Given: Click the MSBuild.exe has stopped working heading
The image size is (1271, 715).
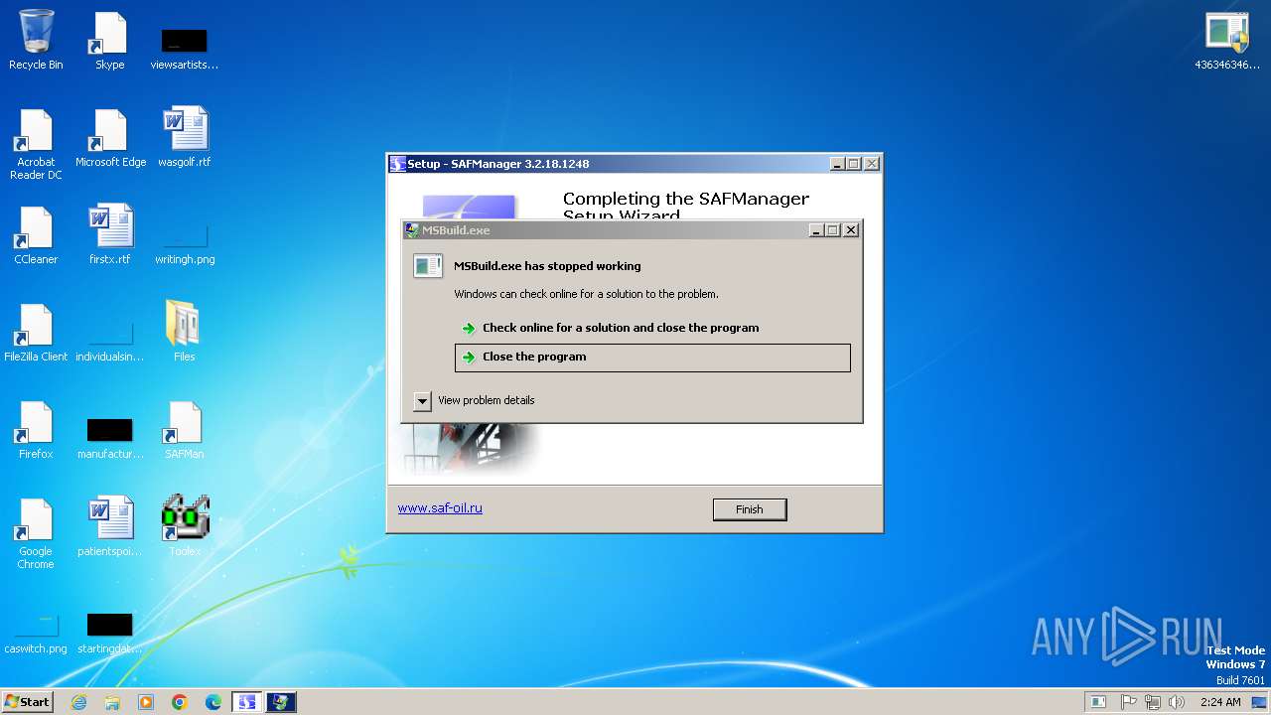Looking at the screenshot, I should point(547,266).
